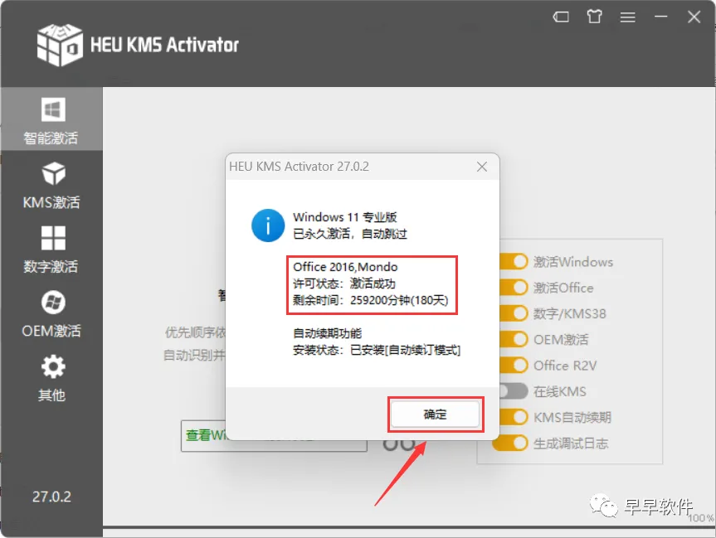Screen dimensions: 716x538
Task: Select the OEM激活 sidebar tab
Action: coord(51,313)
